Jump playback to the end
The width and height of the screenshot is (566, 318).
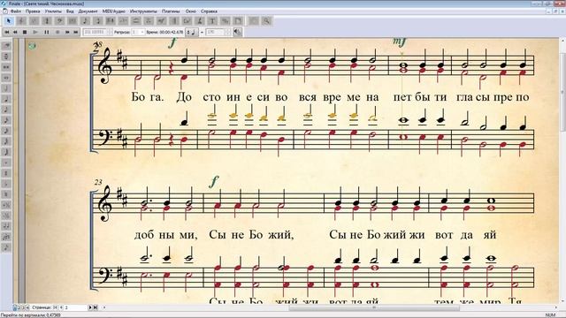point(75,32)
